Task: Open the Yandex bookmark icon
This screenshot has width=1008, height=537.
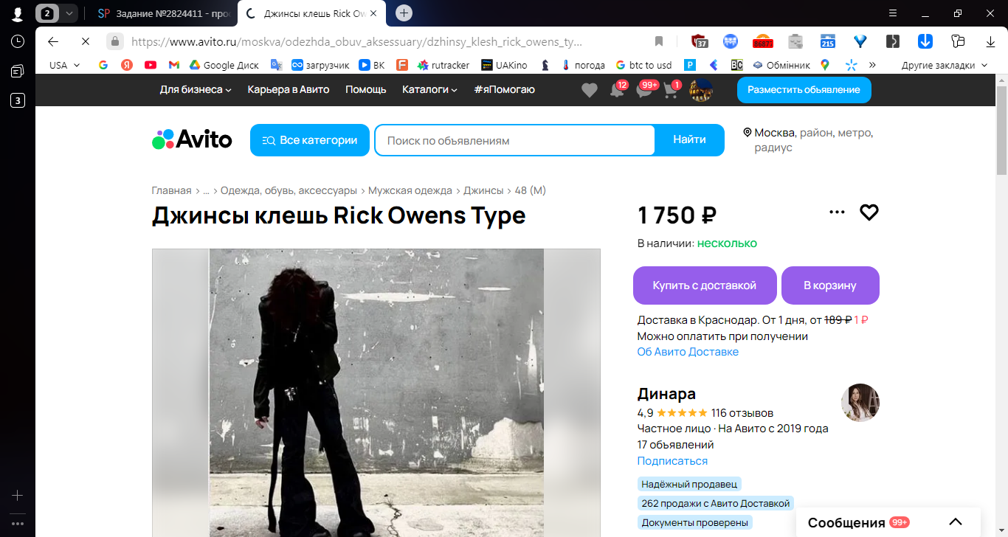Action: [x=127, y=65]
